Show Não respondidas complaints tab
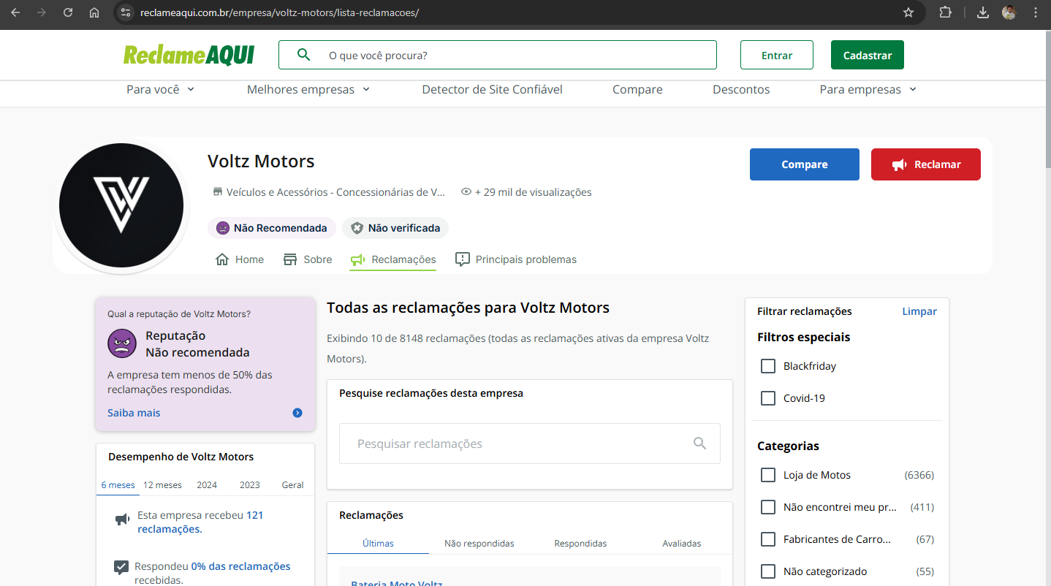This screenshot has width=1051, height=586. pos(479,543)
